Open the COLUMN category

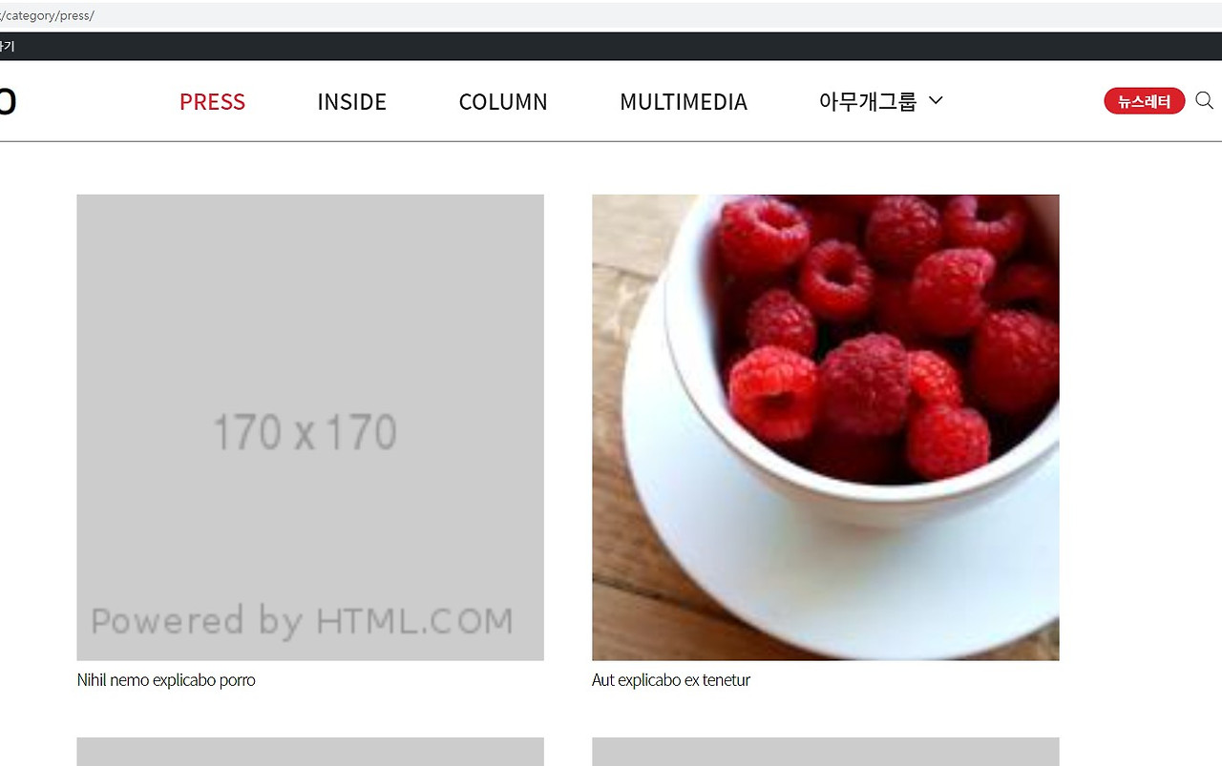pos(503,102)
